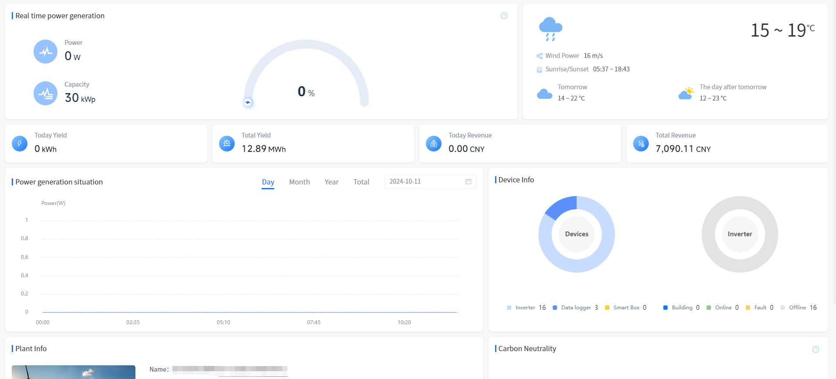836x379 pixels.
Task: Open the calendar date picker icon
Action: (x=469, y=181)
